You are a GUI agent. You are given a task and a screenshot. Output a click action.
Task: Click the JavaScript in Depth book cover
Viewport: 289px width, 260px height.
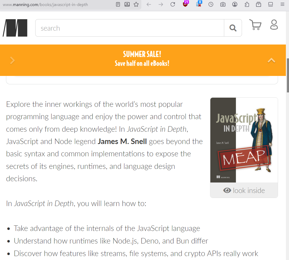244,140
